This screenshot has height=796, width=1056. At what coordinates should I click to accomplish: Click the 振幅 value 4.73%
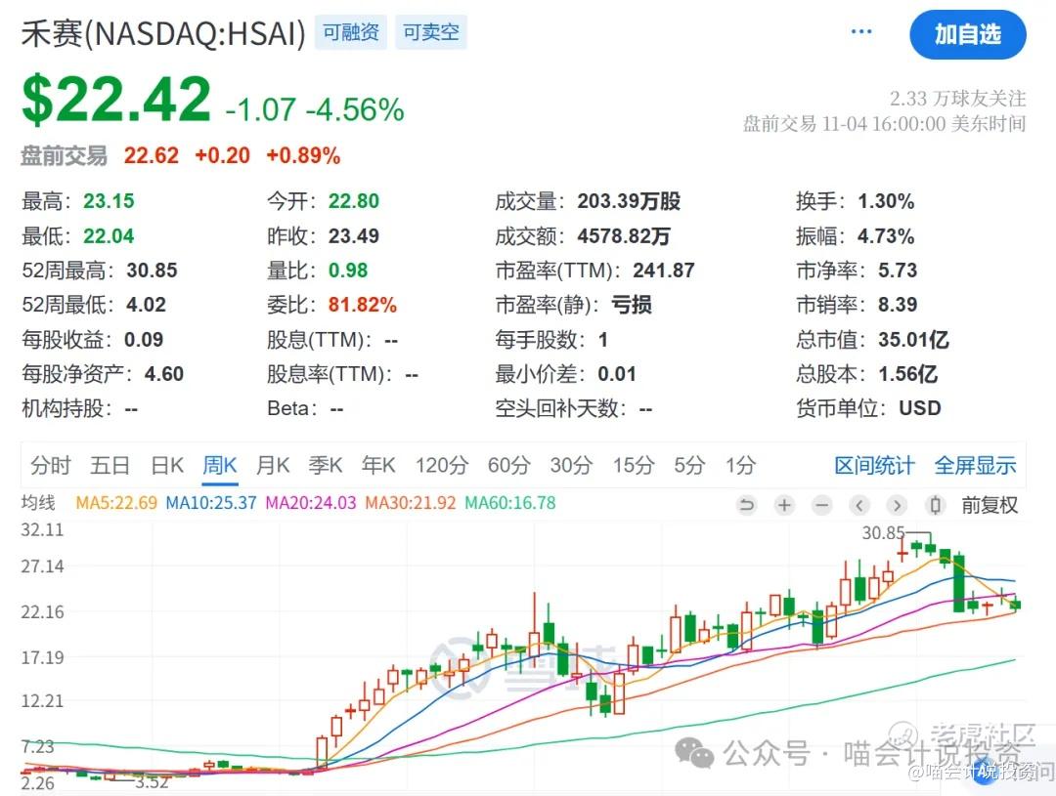[886, 235]
